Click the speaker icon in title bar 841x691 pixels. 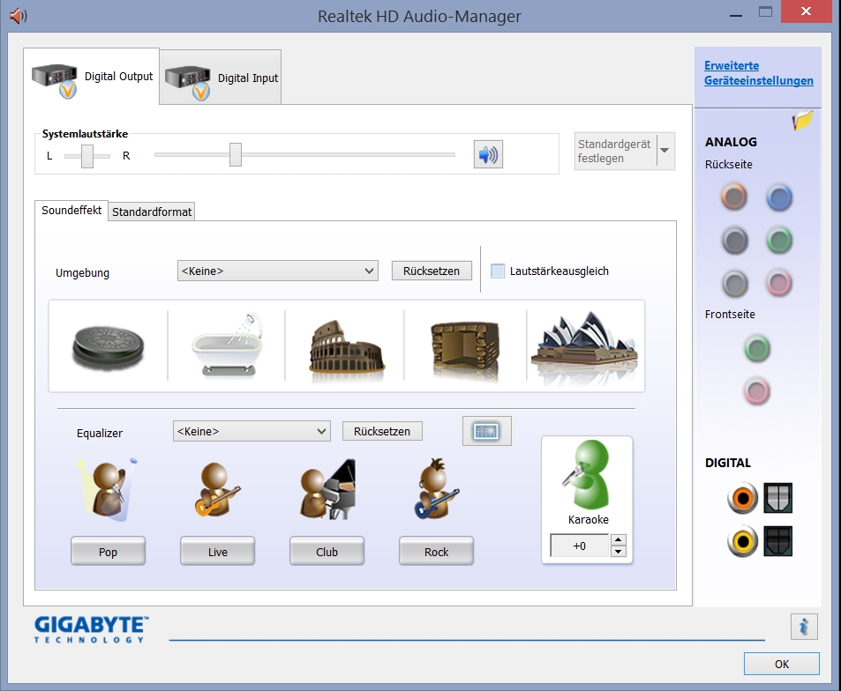coord(19,16)
